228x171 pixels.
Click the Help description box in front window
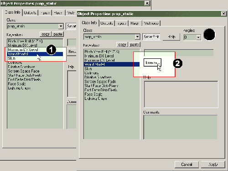(181, 94)
